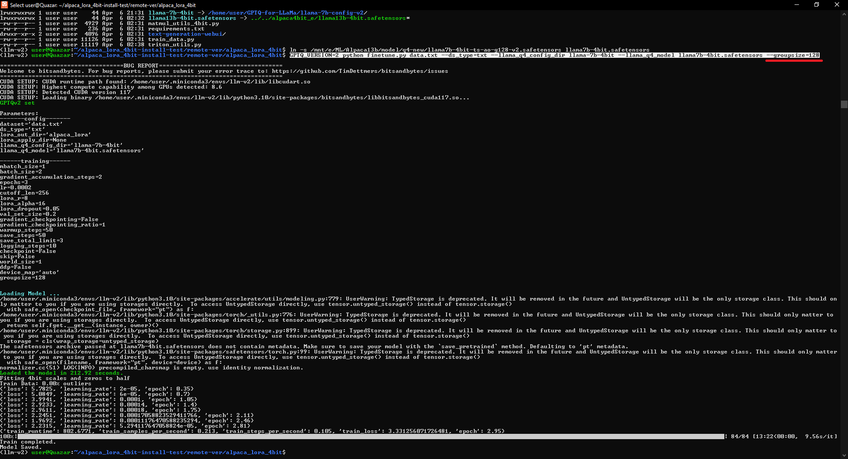The width and height of the screenshot is (848, 459).
Task: Click the green 'GPTQv2 set' line
Action: pos(17,103)
